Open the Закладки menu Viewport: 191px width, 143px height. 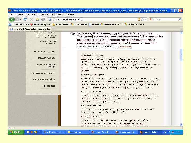[x=45, y=15]
